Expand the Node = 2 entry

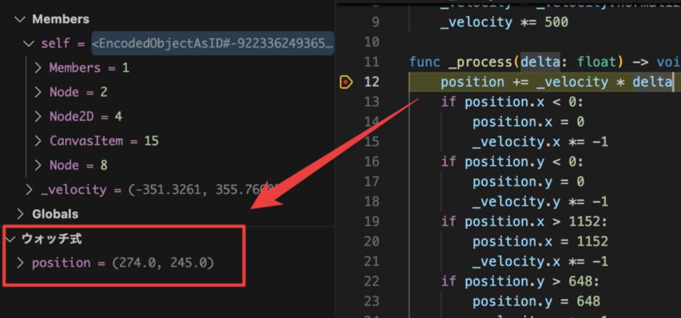point(38,92)
